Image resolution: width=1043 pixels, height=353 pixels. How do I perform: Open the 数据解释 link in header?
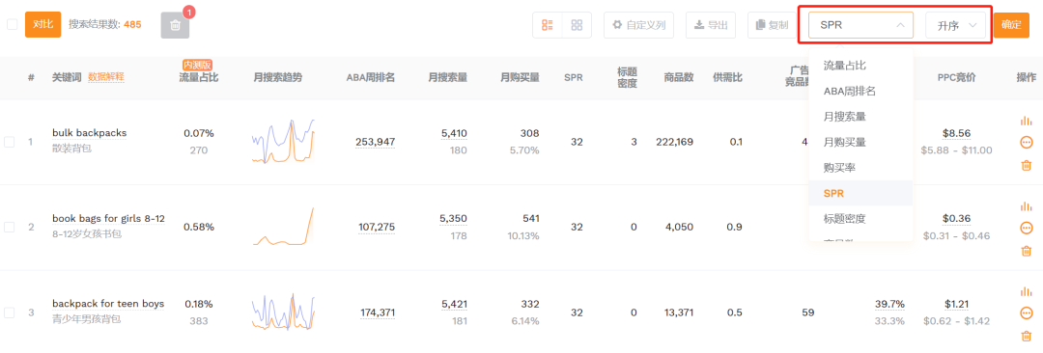click(106, 77)
